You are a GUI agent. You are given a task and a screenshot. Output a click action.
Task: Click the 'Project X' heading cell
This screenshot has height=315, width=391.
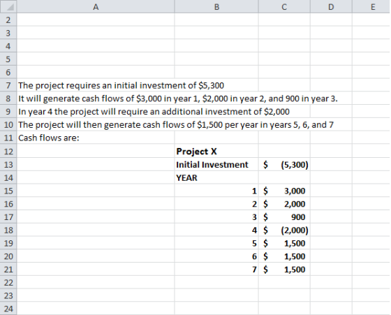click(x=216, y=151)
